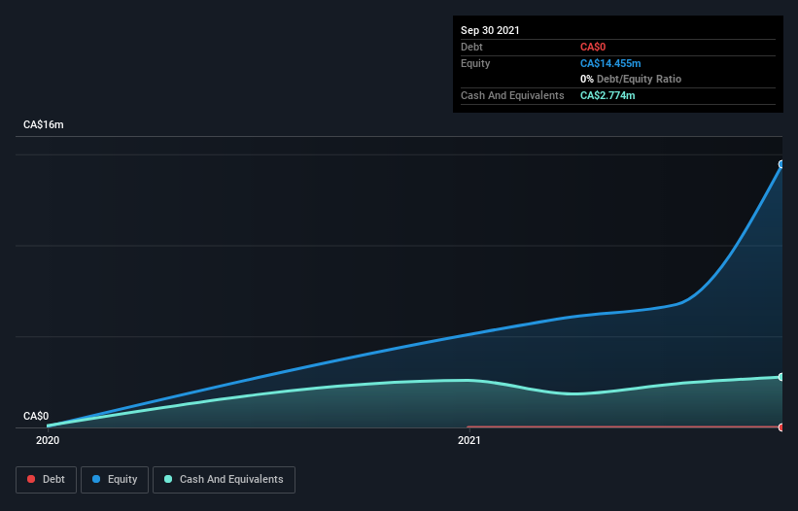The image size is (798, 511).
Task: Click the CA$14.455m equity value
Action: (x=610, y=63)
